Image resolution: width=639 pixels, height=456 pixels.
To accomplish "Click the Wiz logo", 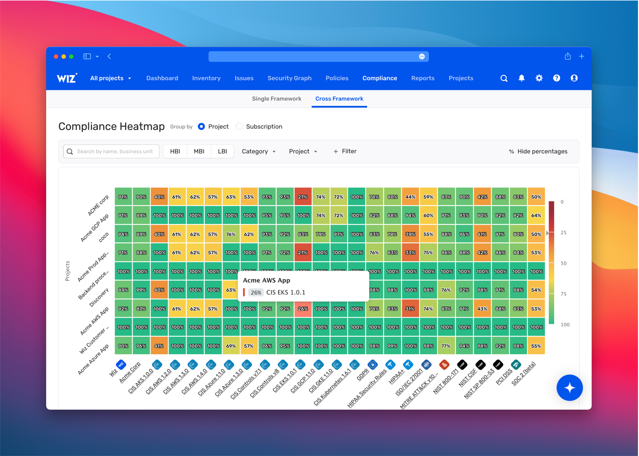I will [x=67, y=78].
